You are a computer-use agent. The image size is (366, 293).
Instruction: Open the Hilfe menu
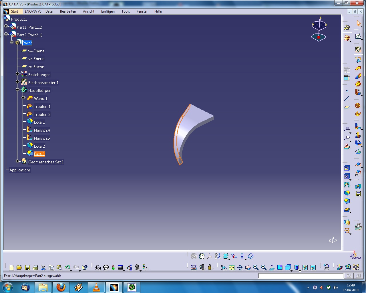(158, 11)
